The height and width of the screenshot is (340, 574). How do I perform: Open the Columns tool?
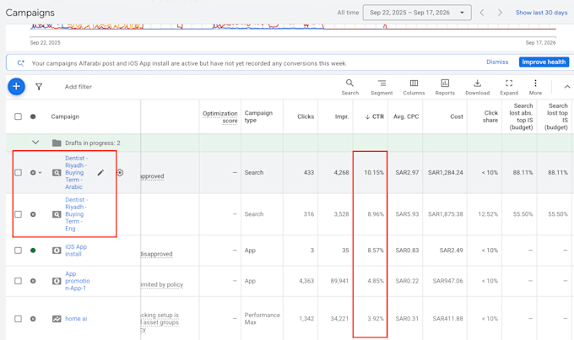pos(414,87)
